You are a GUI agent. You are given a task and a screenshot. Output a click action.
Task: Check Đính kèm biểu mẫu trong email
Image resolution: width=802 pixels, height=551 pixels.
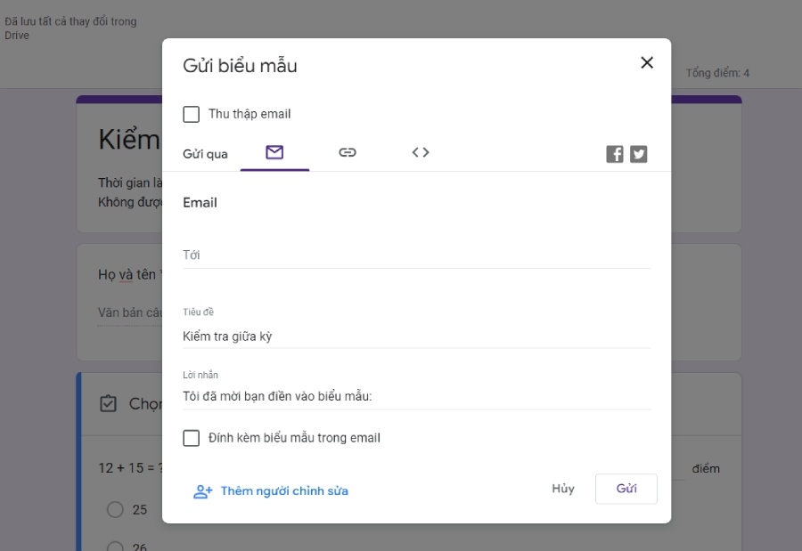pos(189,437)
